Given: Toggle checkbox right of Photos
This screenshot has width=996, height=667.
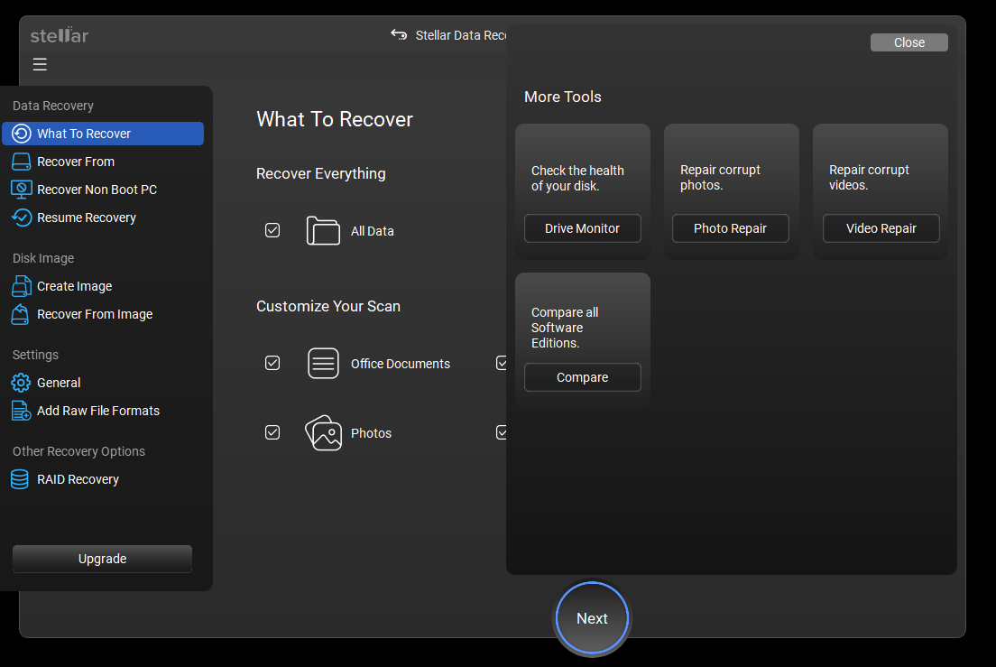Looking at the screenshot, I should tap(502, 432).
